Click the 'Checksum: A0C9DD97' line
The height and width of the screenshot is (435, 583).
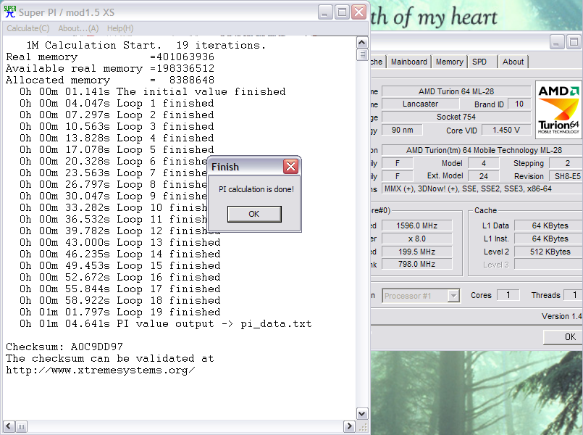coord(64,347)
